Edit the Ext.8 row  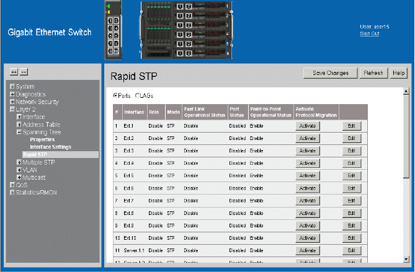tap(352, 213)
